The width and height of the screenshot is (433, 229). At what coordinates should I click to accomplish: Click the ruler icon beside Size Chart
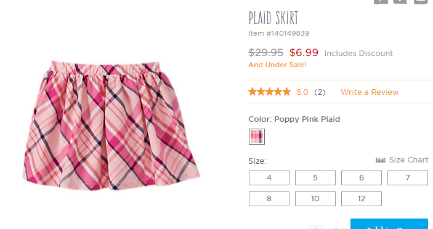pyautogui.click(x=380, y=160)
